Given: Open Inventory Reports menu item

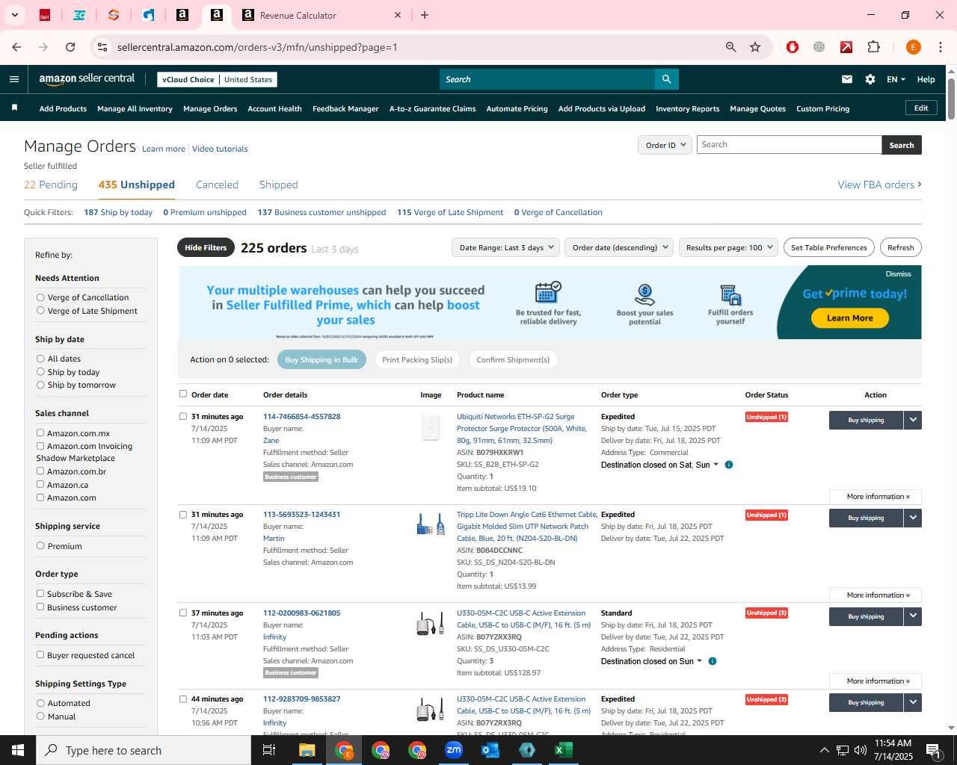Looking at the screenshot, I should coord(687,108).
